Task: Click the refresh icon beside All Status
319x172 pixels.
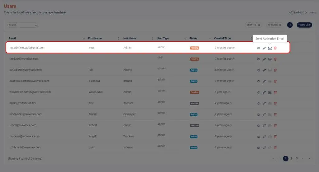Action: point(290,25)
